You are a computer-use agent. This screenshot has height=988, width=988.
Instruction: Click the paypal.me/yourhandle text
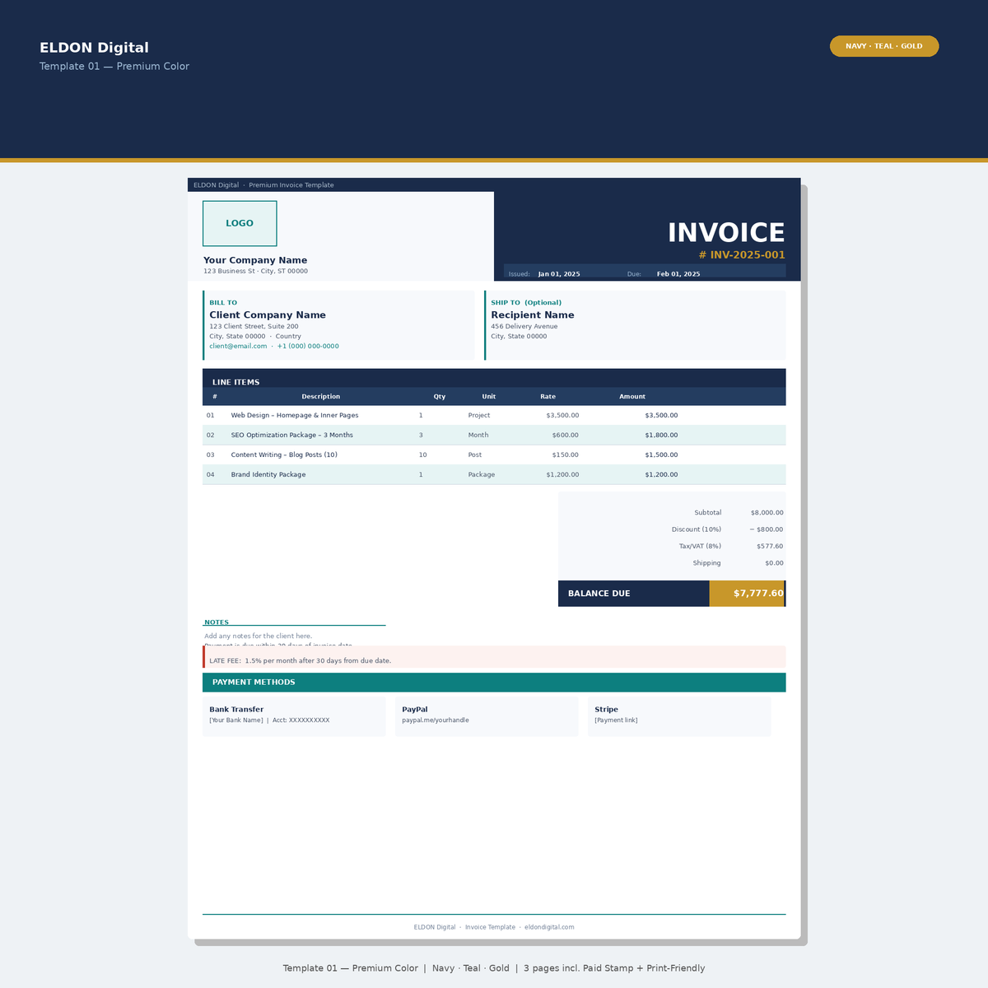click(436, 720)
